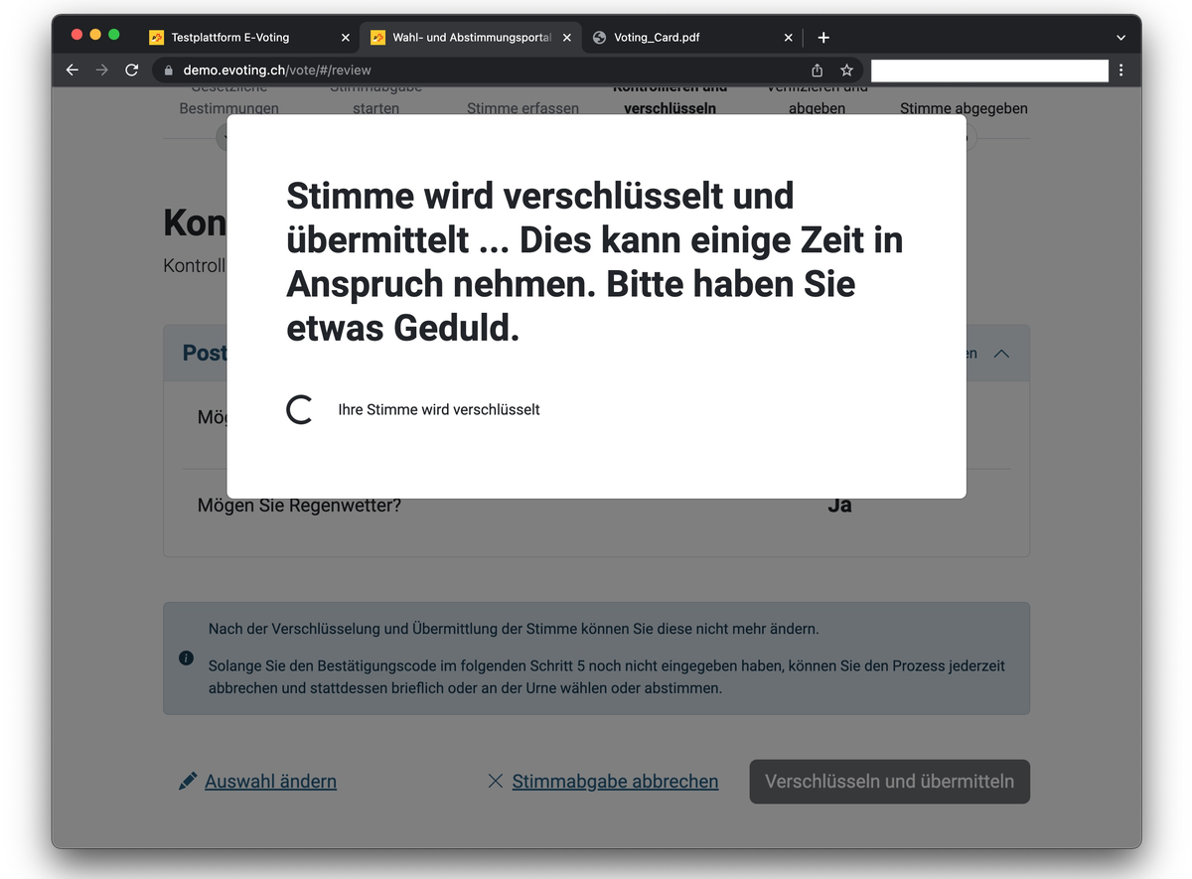Viewport: 1192px width, 879px height.
Task: Click the dialog heading 'Stimme wird verschlüsselt'
Action: 594,262
